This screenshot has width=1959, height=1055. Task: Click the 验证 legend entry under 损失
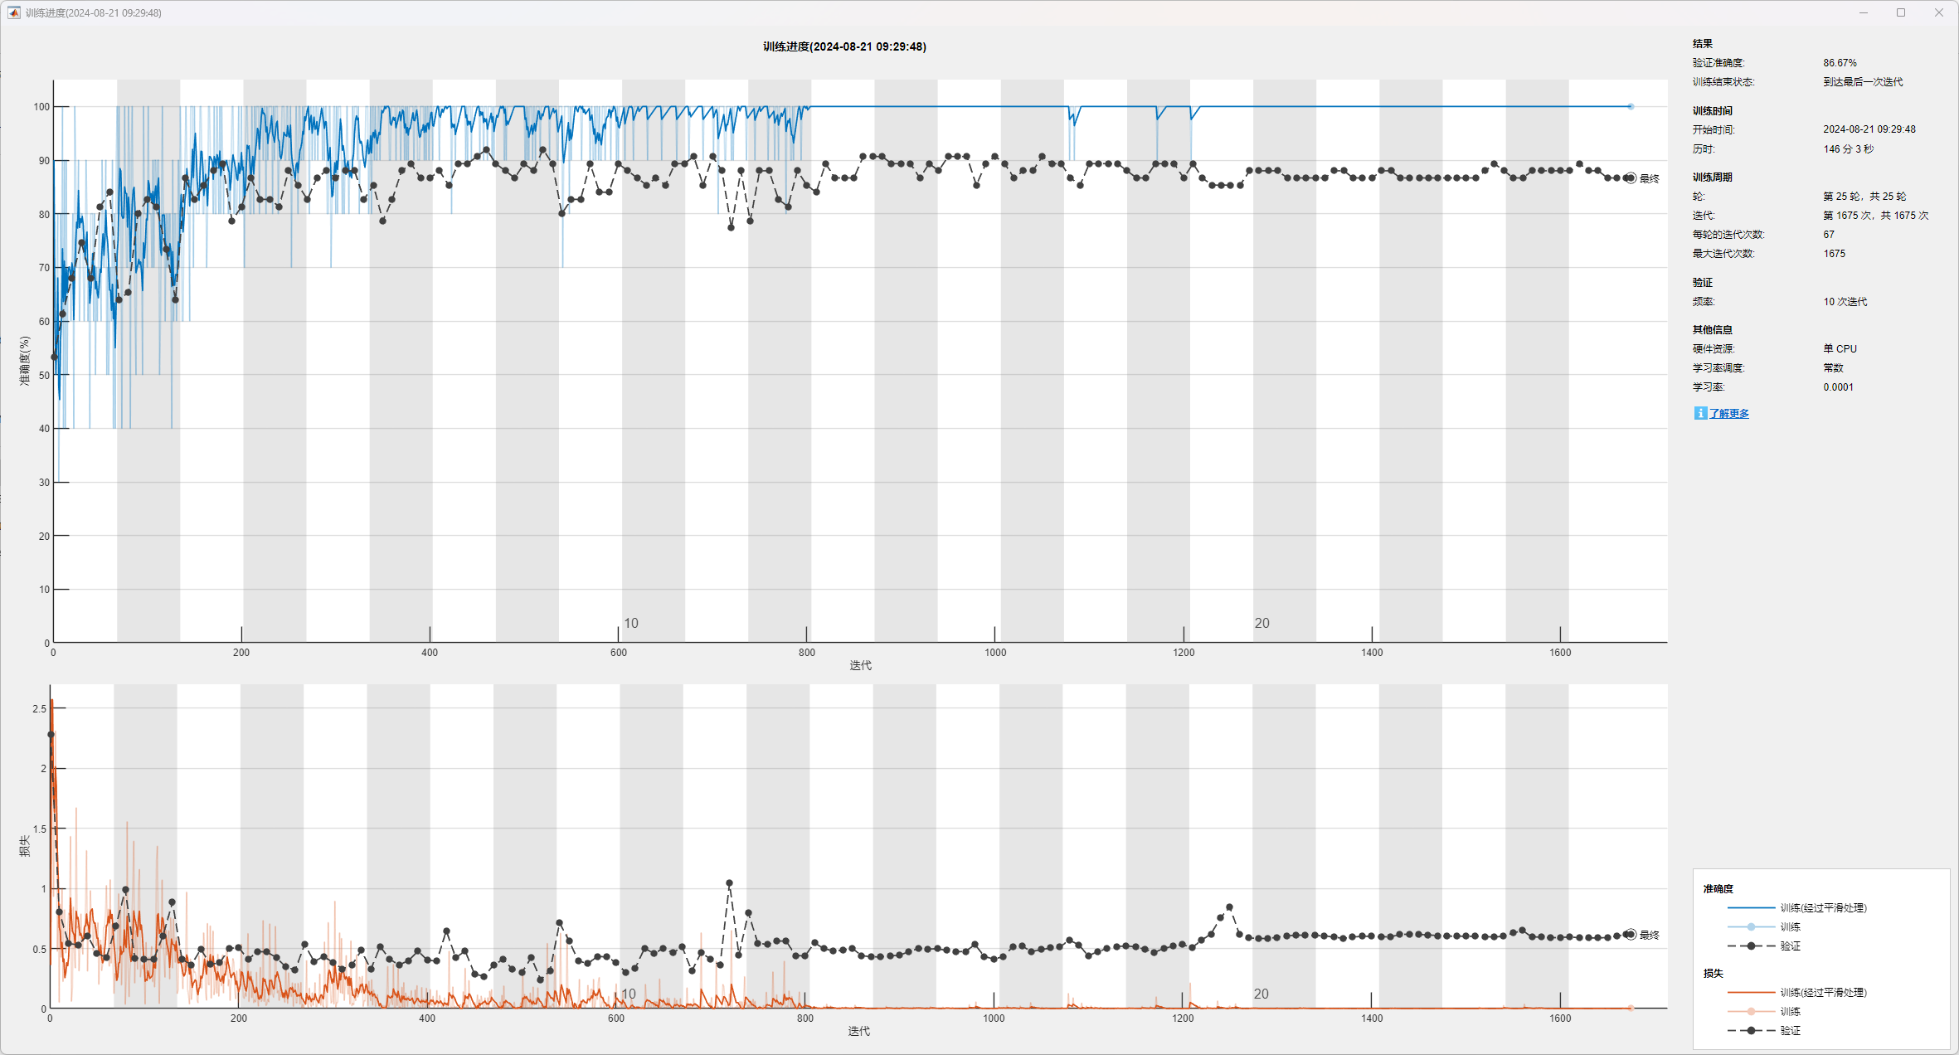click(1790, 1031)
